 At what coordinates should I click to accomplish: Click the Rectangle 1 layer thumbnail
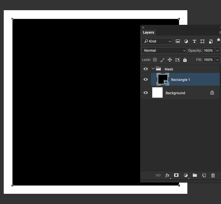point(163,79)
